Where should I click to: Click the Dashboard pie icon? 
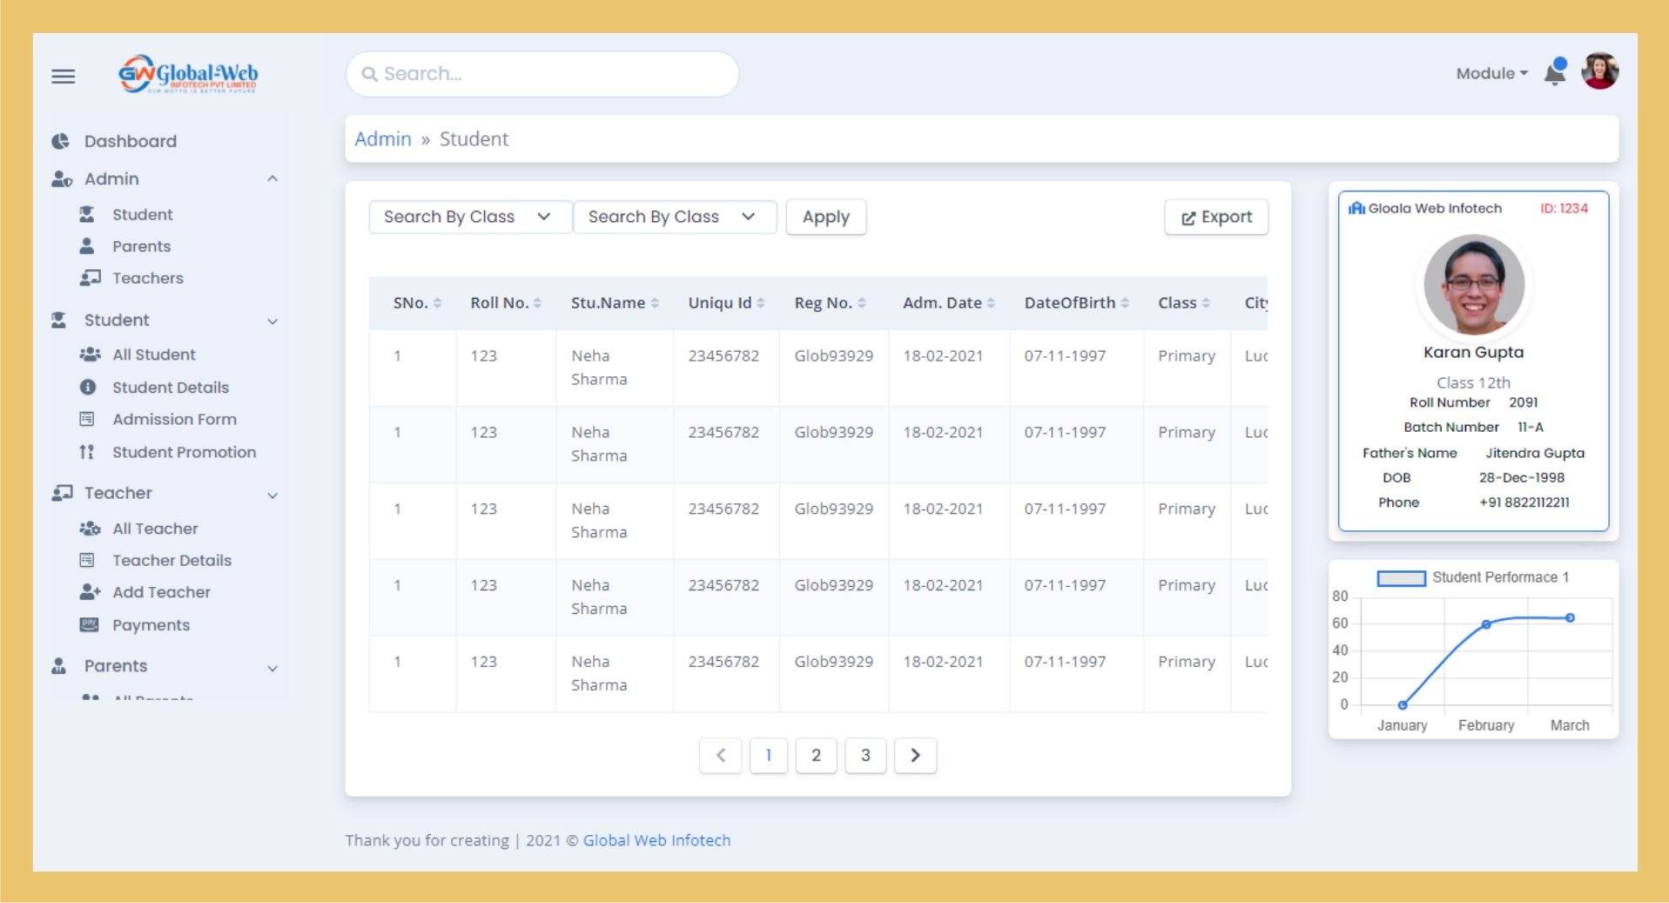point(60,141)
